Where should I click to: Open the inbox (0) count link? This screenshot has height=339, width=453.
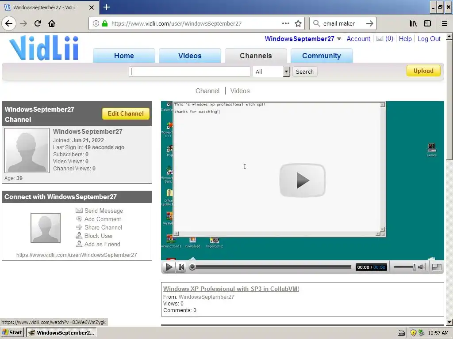coord(389,39)
